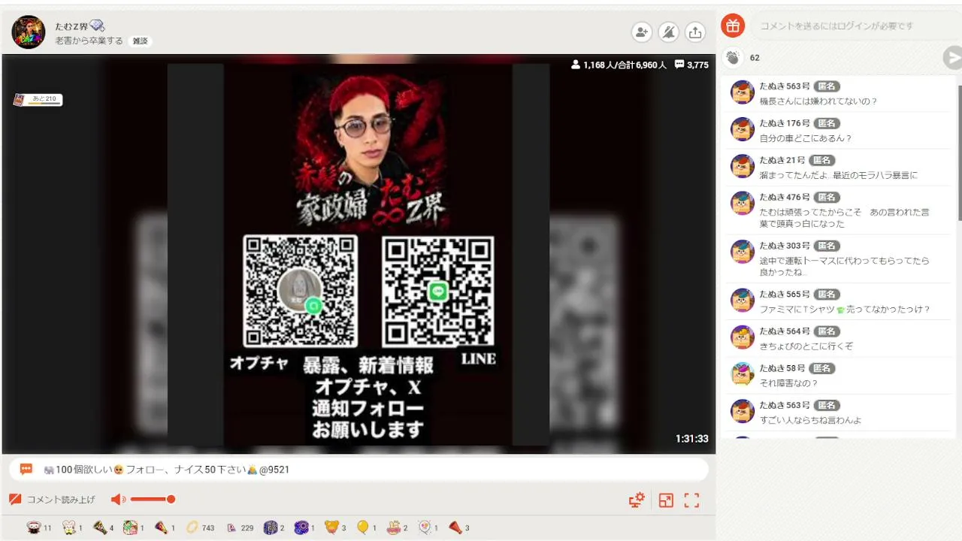The height and width of the screenshot is (541, 962).
Task: Click the comment きちょぴのとこに行くぞ
Action: (806, 346)
